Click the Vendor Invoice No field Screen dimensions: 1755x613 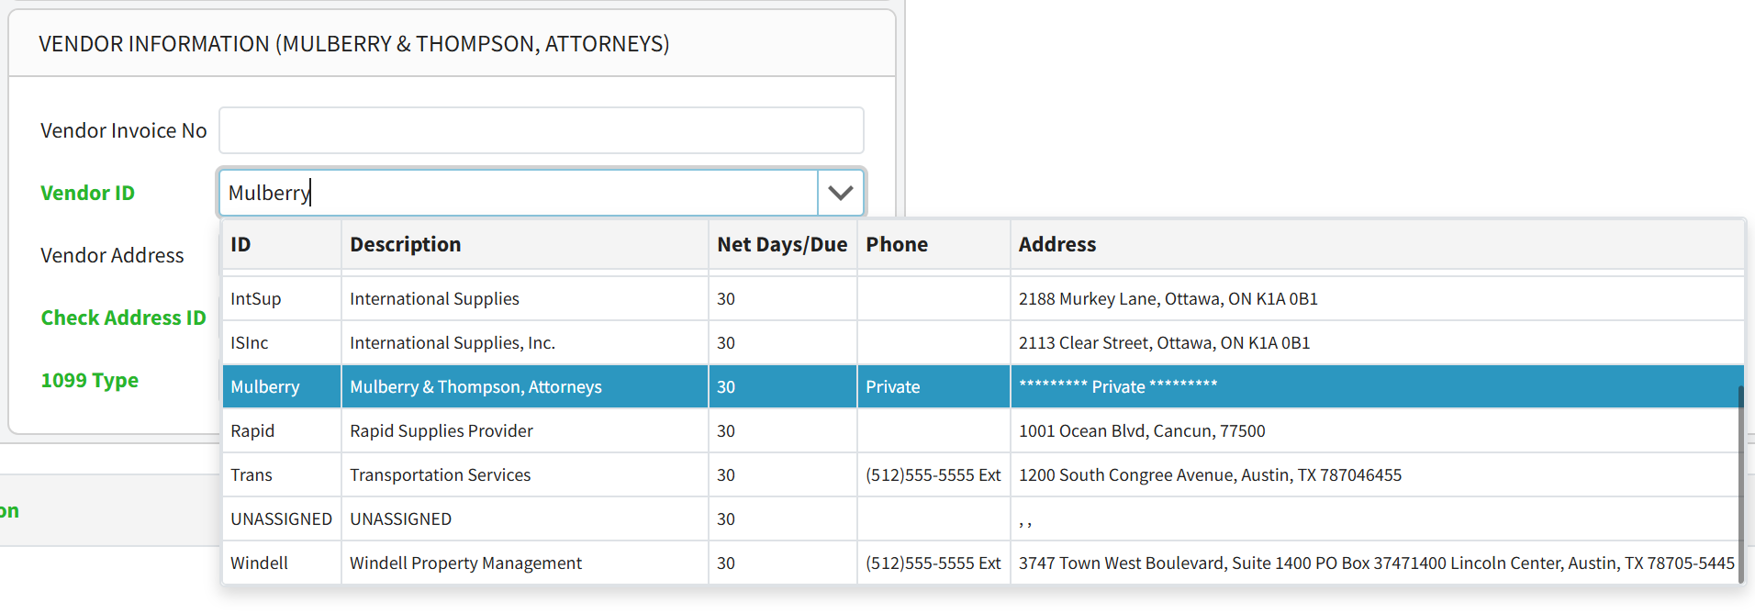(541, 130)
